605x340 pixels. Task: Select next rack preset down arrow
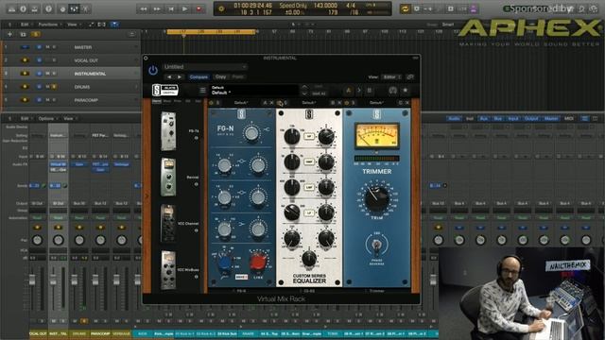[x=304, y=93]
